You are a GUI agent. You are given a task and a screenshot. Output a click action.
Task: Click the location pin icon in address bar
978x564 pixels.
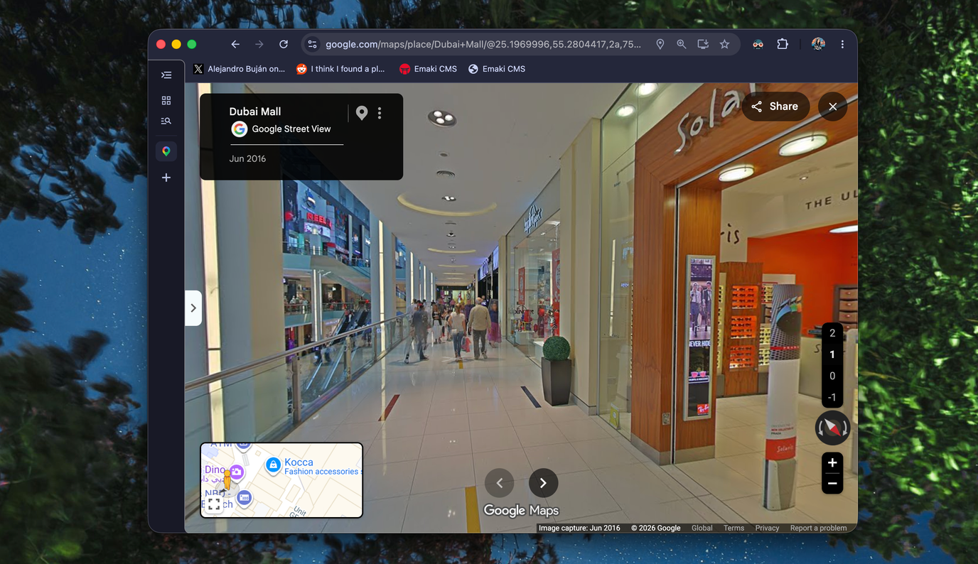coord(660,44)
